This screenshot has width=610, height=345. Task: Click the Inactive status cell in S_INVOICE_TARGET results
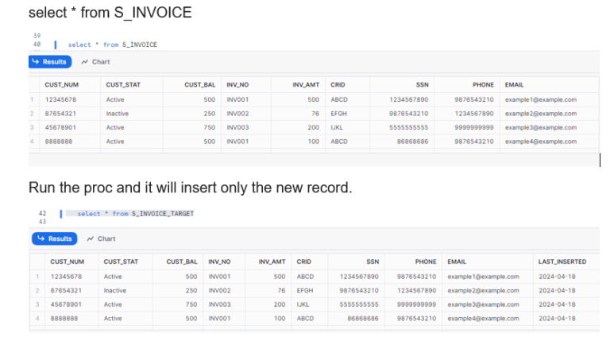pyautogui.click(x=115, y=290)
